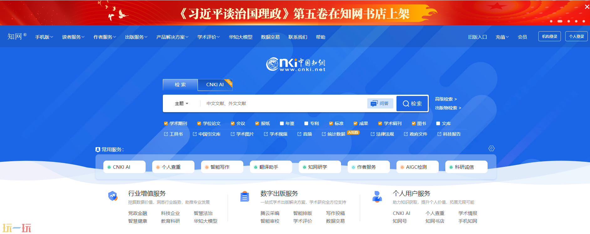This screenshot has height=234, width=590.
Task: Open the 工具书 external link icon
Action: tap(166, 134)
